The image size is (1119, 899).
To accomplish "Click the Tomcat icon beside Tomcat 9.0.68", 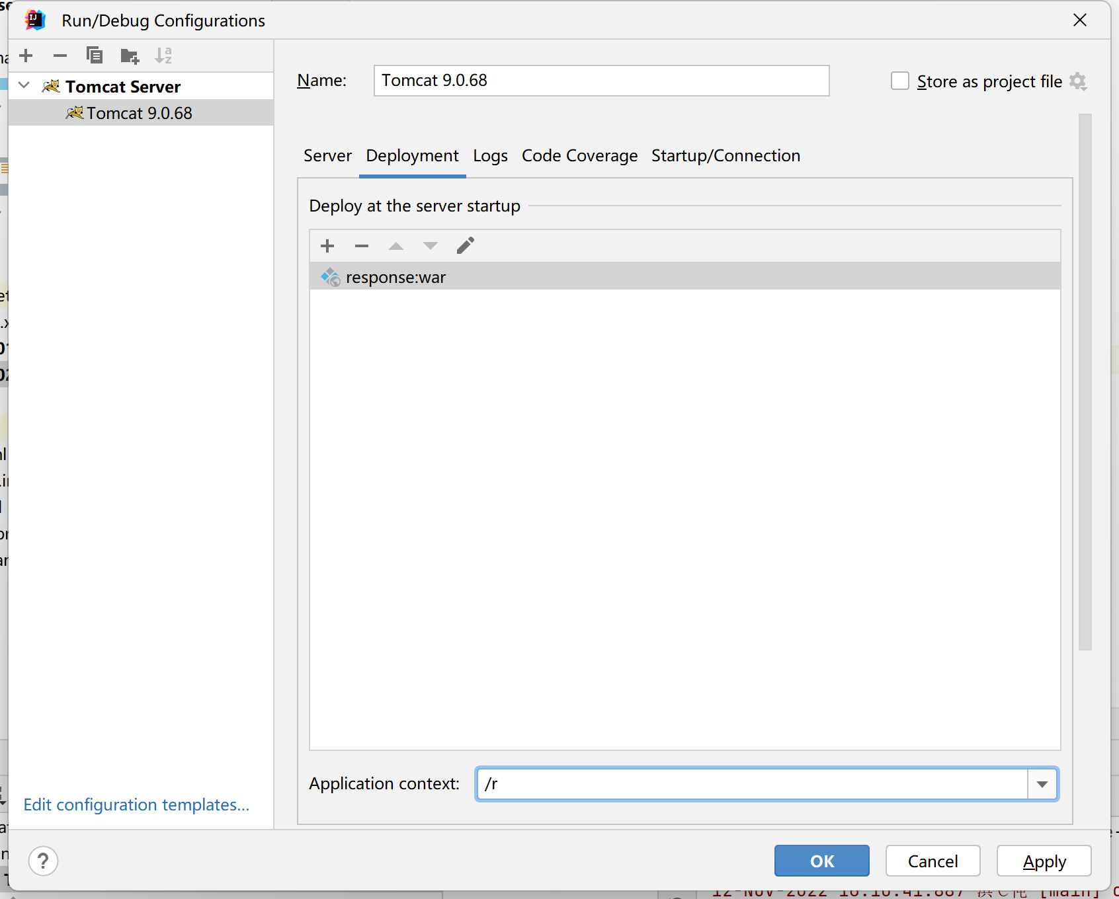I will [x=75, y=112].
